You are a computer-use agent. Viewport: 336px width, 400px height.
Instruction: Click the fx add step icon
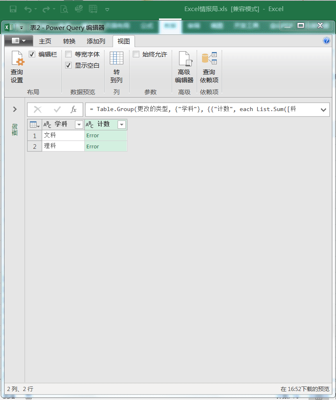(73, 110)
